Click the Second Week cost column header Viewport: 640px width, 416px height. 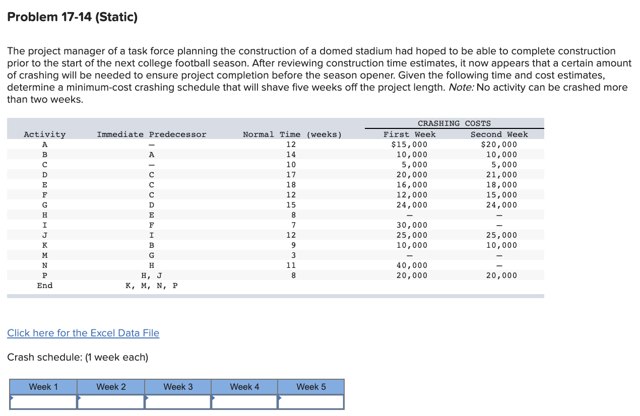pyautogui.click(x=499, y=134)
